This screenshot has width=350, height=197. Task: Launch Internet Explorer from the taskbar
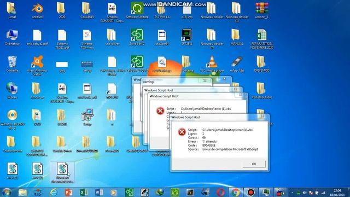54,192
